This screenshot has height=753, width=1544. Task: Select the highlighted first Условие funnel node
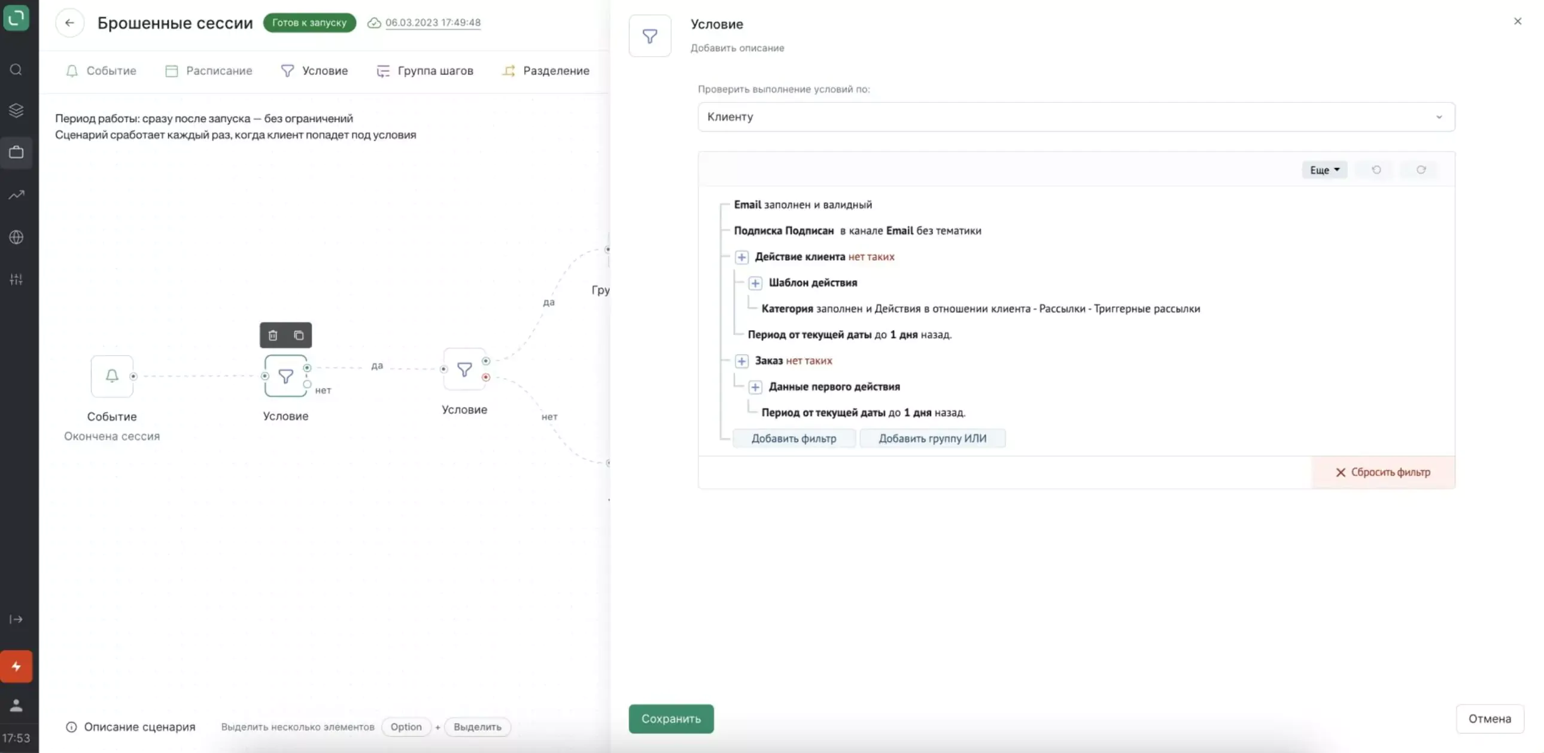(x=286, y=376)
